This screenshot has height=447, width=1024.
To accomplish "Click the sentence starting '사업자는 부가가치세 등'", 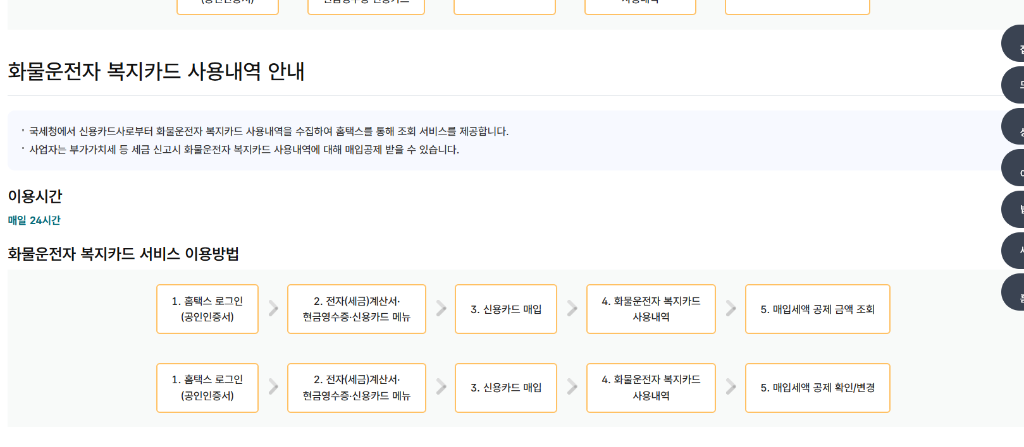I will click(x=244, y=150).
